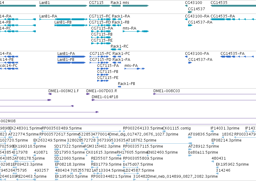Click EST EP08214.3prime
This screenshot has width=256, height=181.
[x=213, y=143]
